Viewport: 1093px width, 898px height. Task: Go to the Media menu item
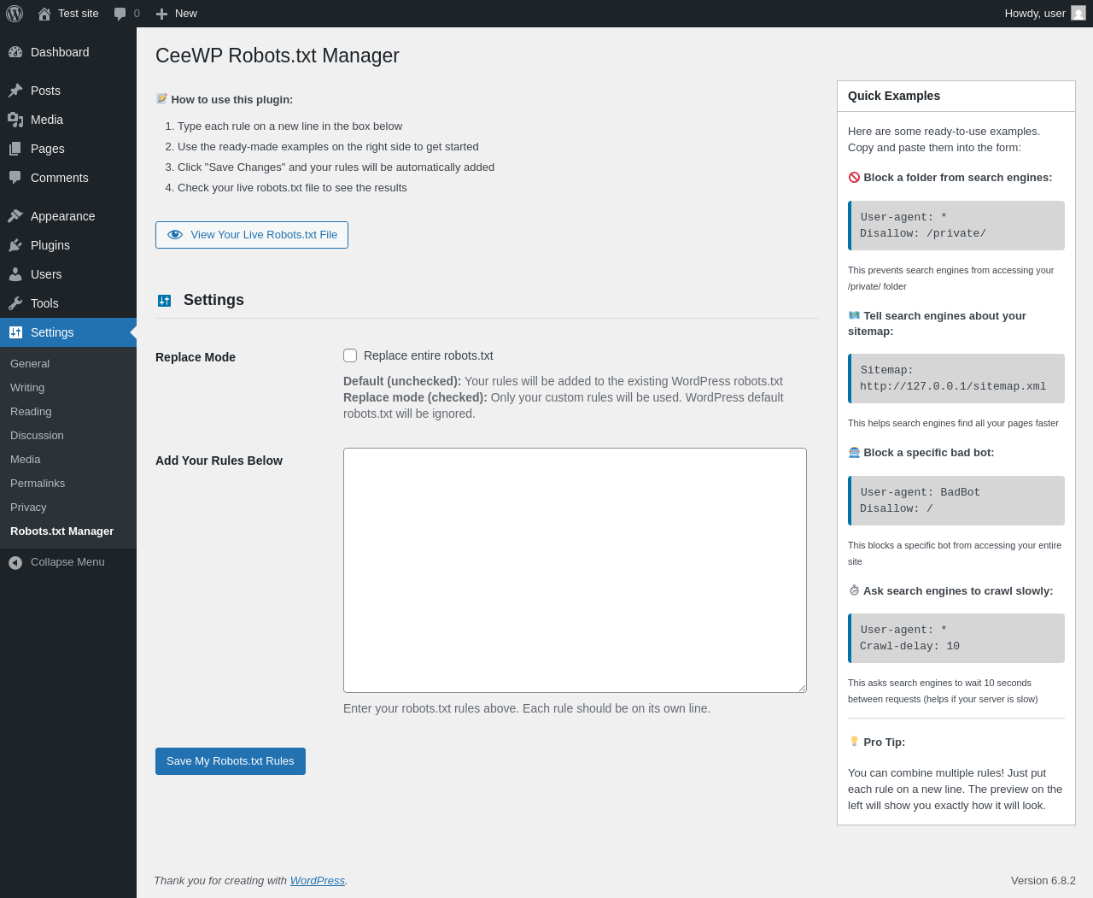(47, 120)
